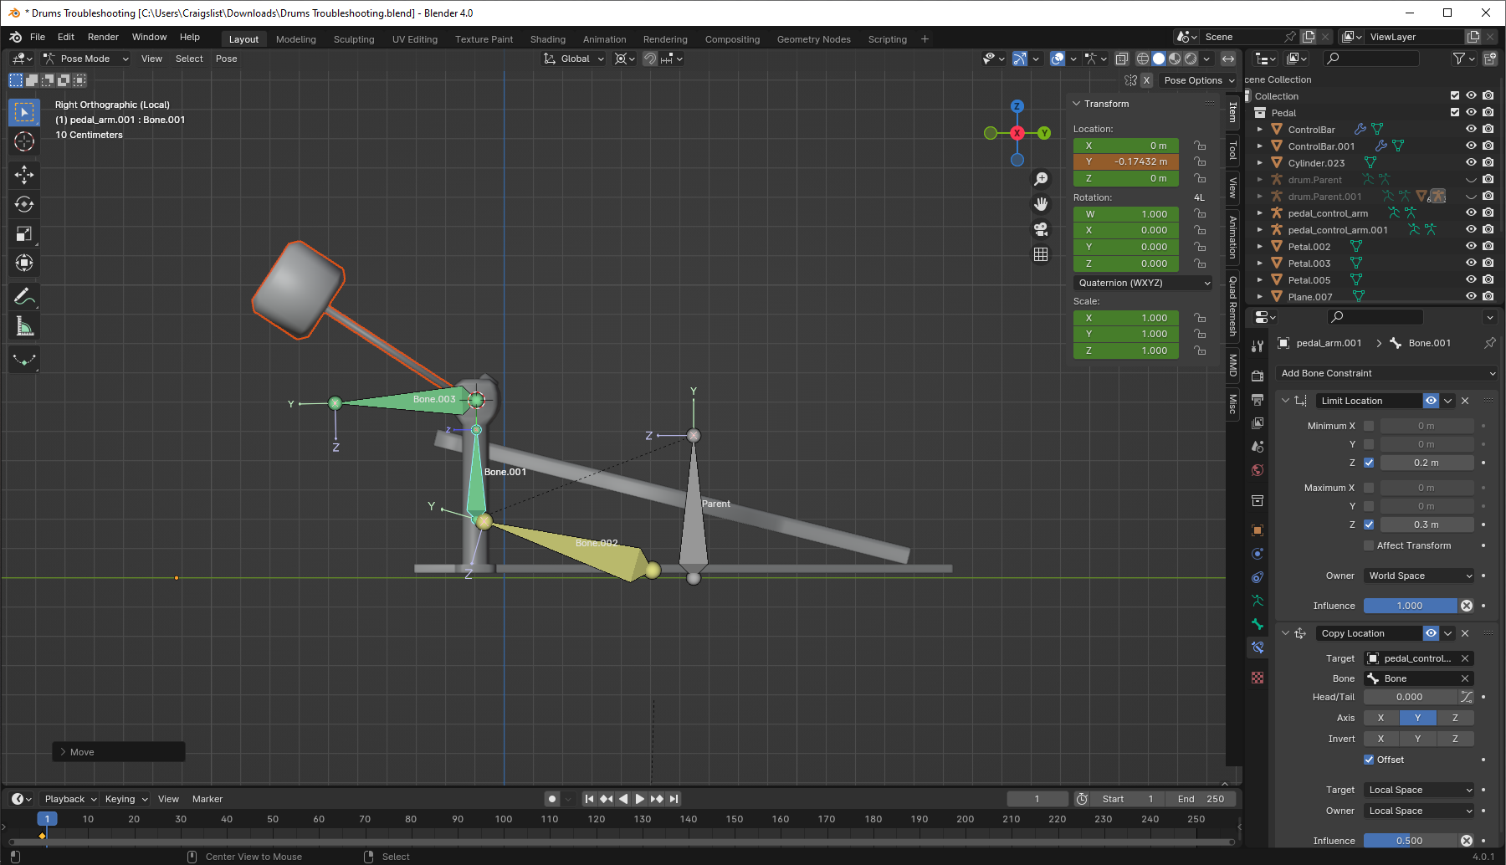Image resolution: width=1506 pixels, height=865 pixels.
Task: Switch to Modeling workspace tab
Action: (x=296, y=39)
